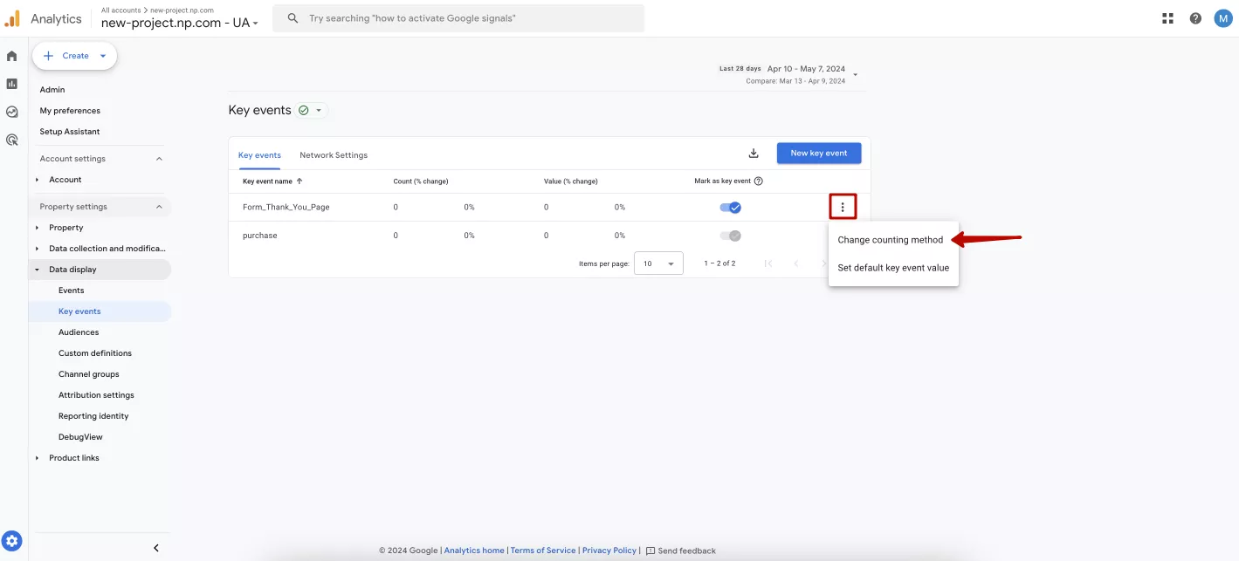
Task: Open Items per page dropdown
Action: tap(658, 263)
